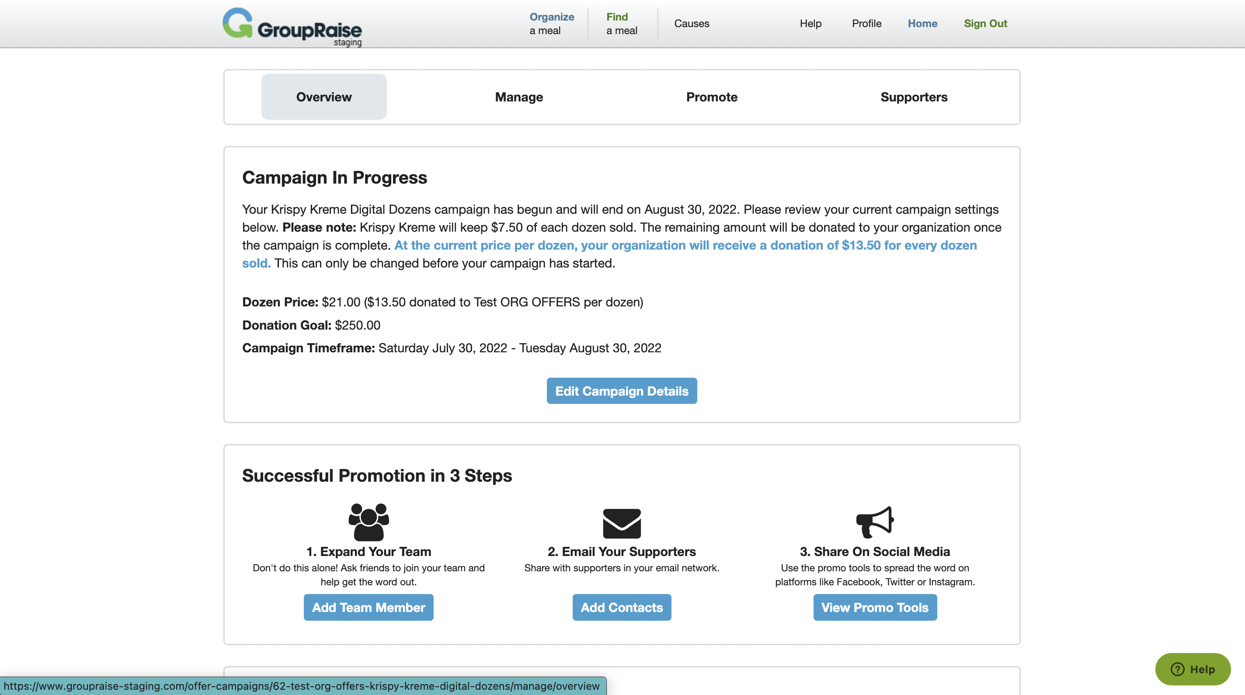Open Profile in the top navigation
The height and width of the screenshot is (695, 1245).
866,23
